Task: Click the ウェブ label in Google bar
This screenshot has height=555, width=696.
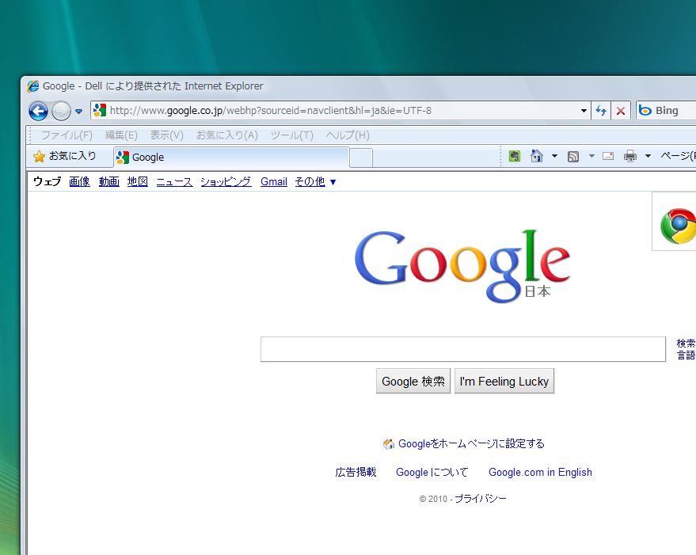Action: tap(47, 181)
